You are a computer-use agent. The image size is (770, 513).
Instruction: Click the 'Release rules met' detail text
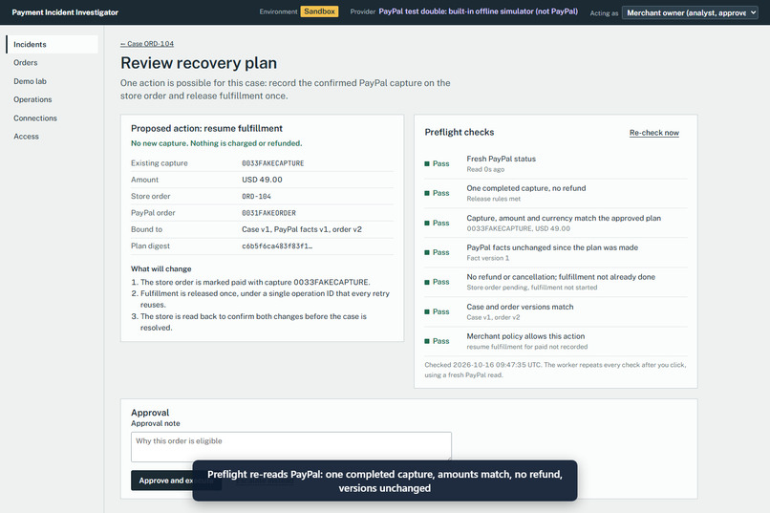[x=493, y=199]
